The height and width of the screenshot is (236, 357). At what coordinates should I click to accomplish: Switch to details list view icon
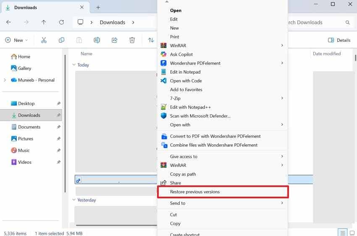coord(342,233)
